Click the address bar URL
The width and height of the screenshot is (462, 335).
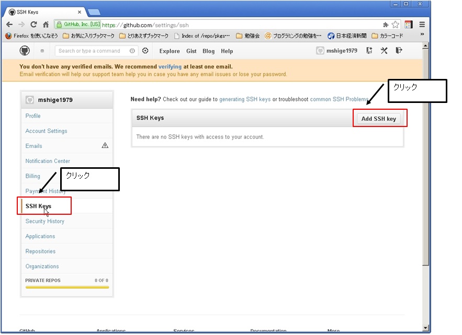[x=145, y=25]
